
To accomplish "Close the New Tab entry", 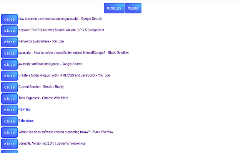I will pyautogui.click(x=9, y=110).
